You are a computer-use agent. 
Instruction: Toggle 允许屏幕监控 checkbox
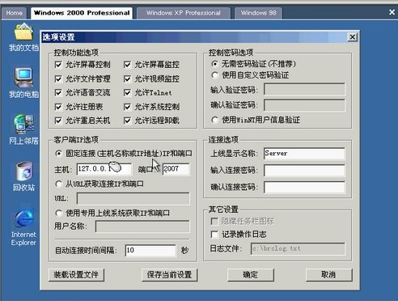[127, 65]
